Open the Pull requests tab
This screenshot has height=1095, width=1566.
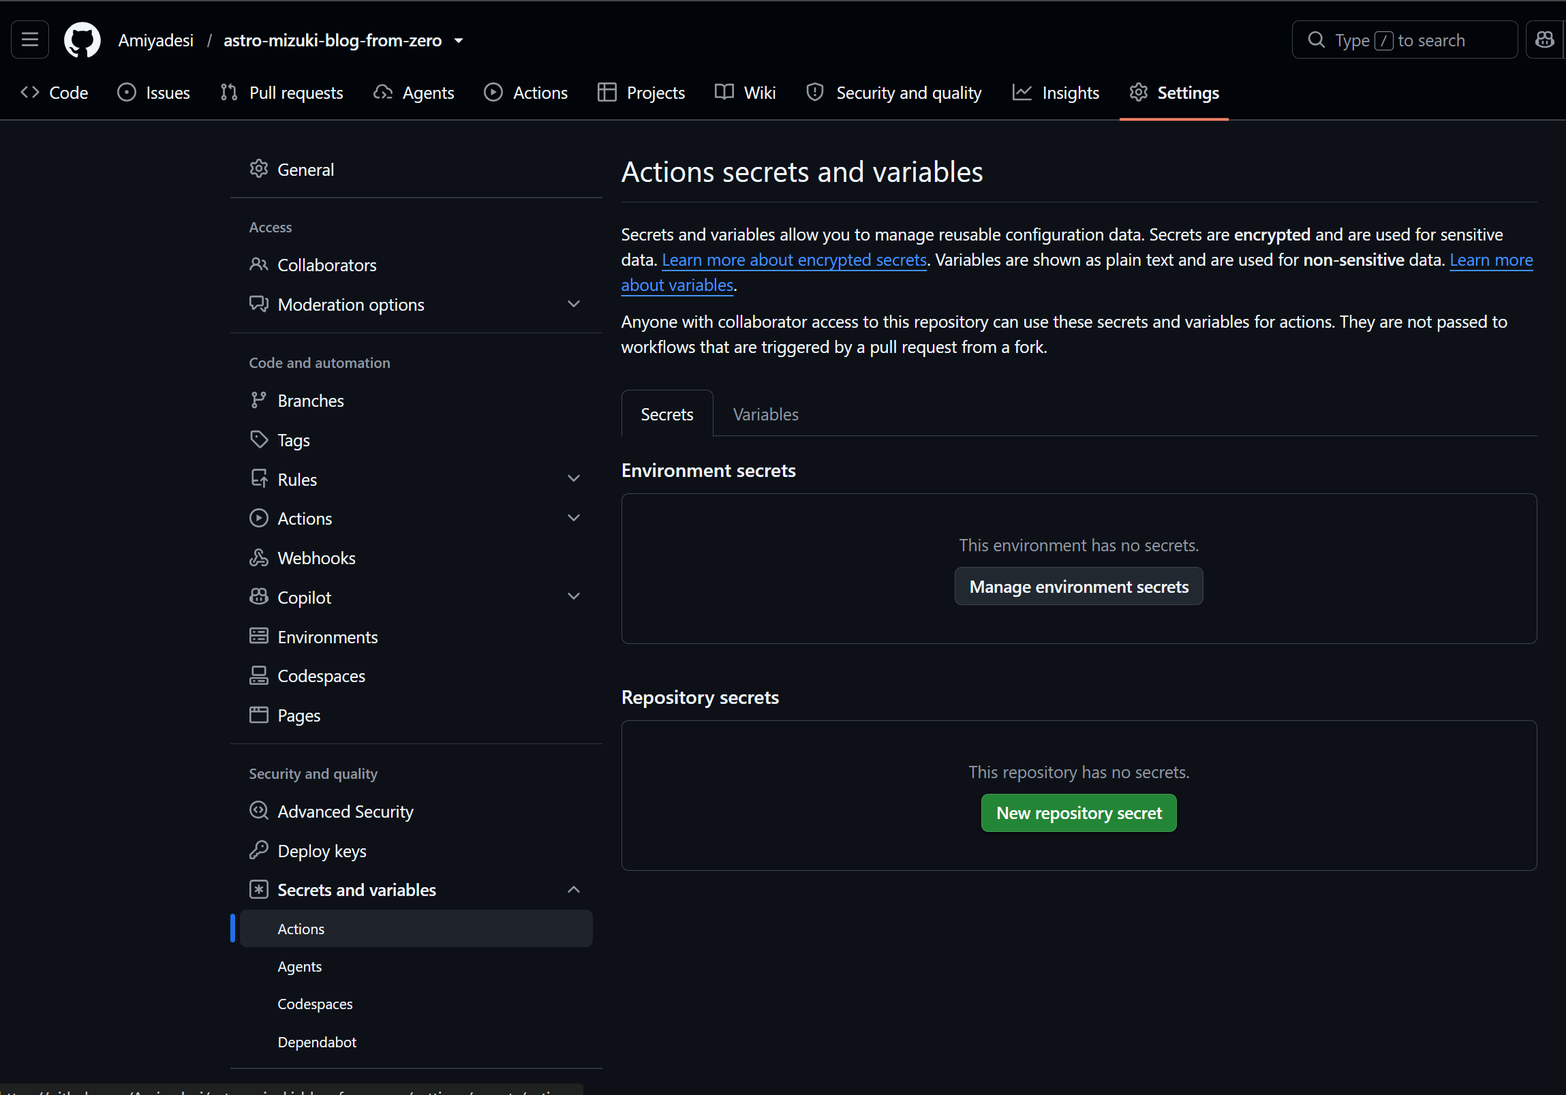[281, 92]
